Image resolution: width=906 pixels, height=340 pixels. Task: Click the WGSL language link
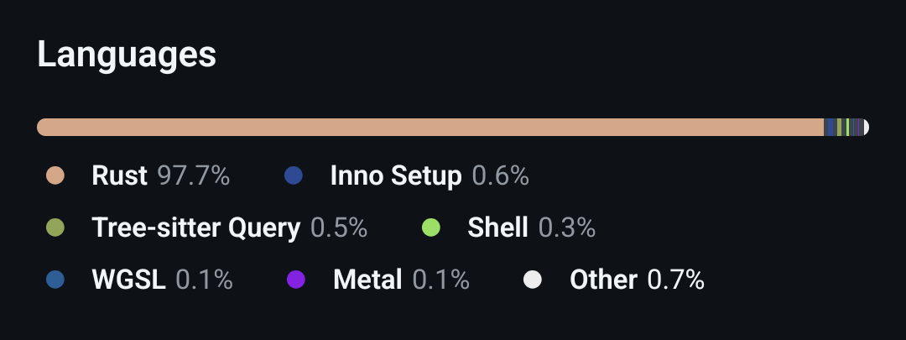pos(128,280)
